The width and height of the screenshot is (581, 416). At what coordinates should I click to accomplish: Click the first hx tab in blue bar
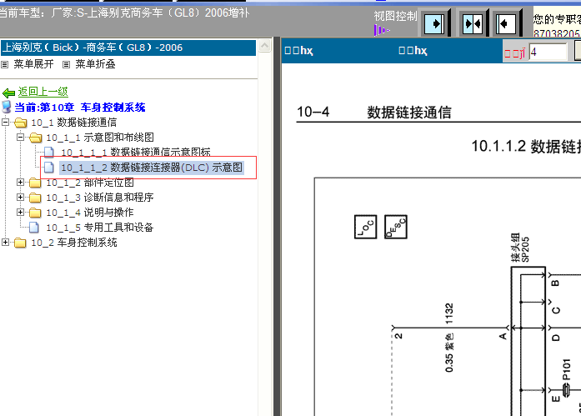pos(298,50)
